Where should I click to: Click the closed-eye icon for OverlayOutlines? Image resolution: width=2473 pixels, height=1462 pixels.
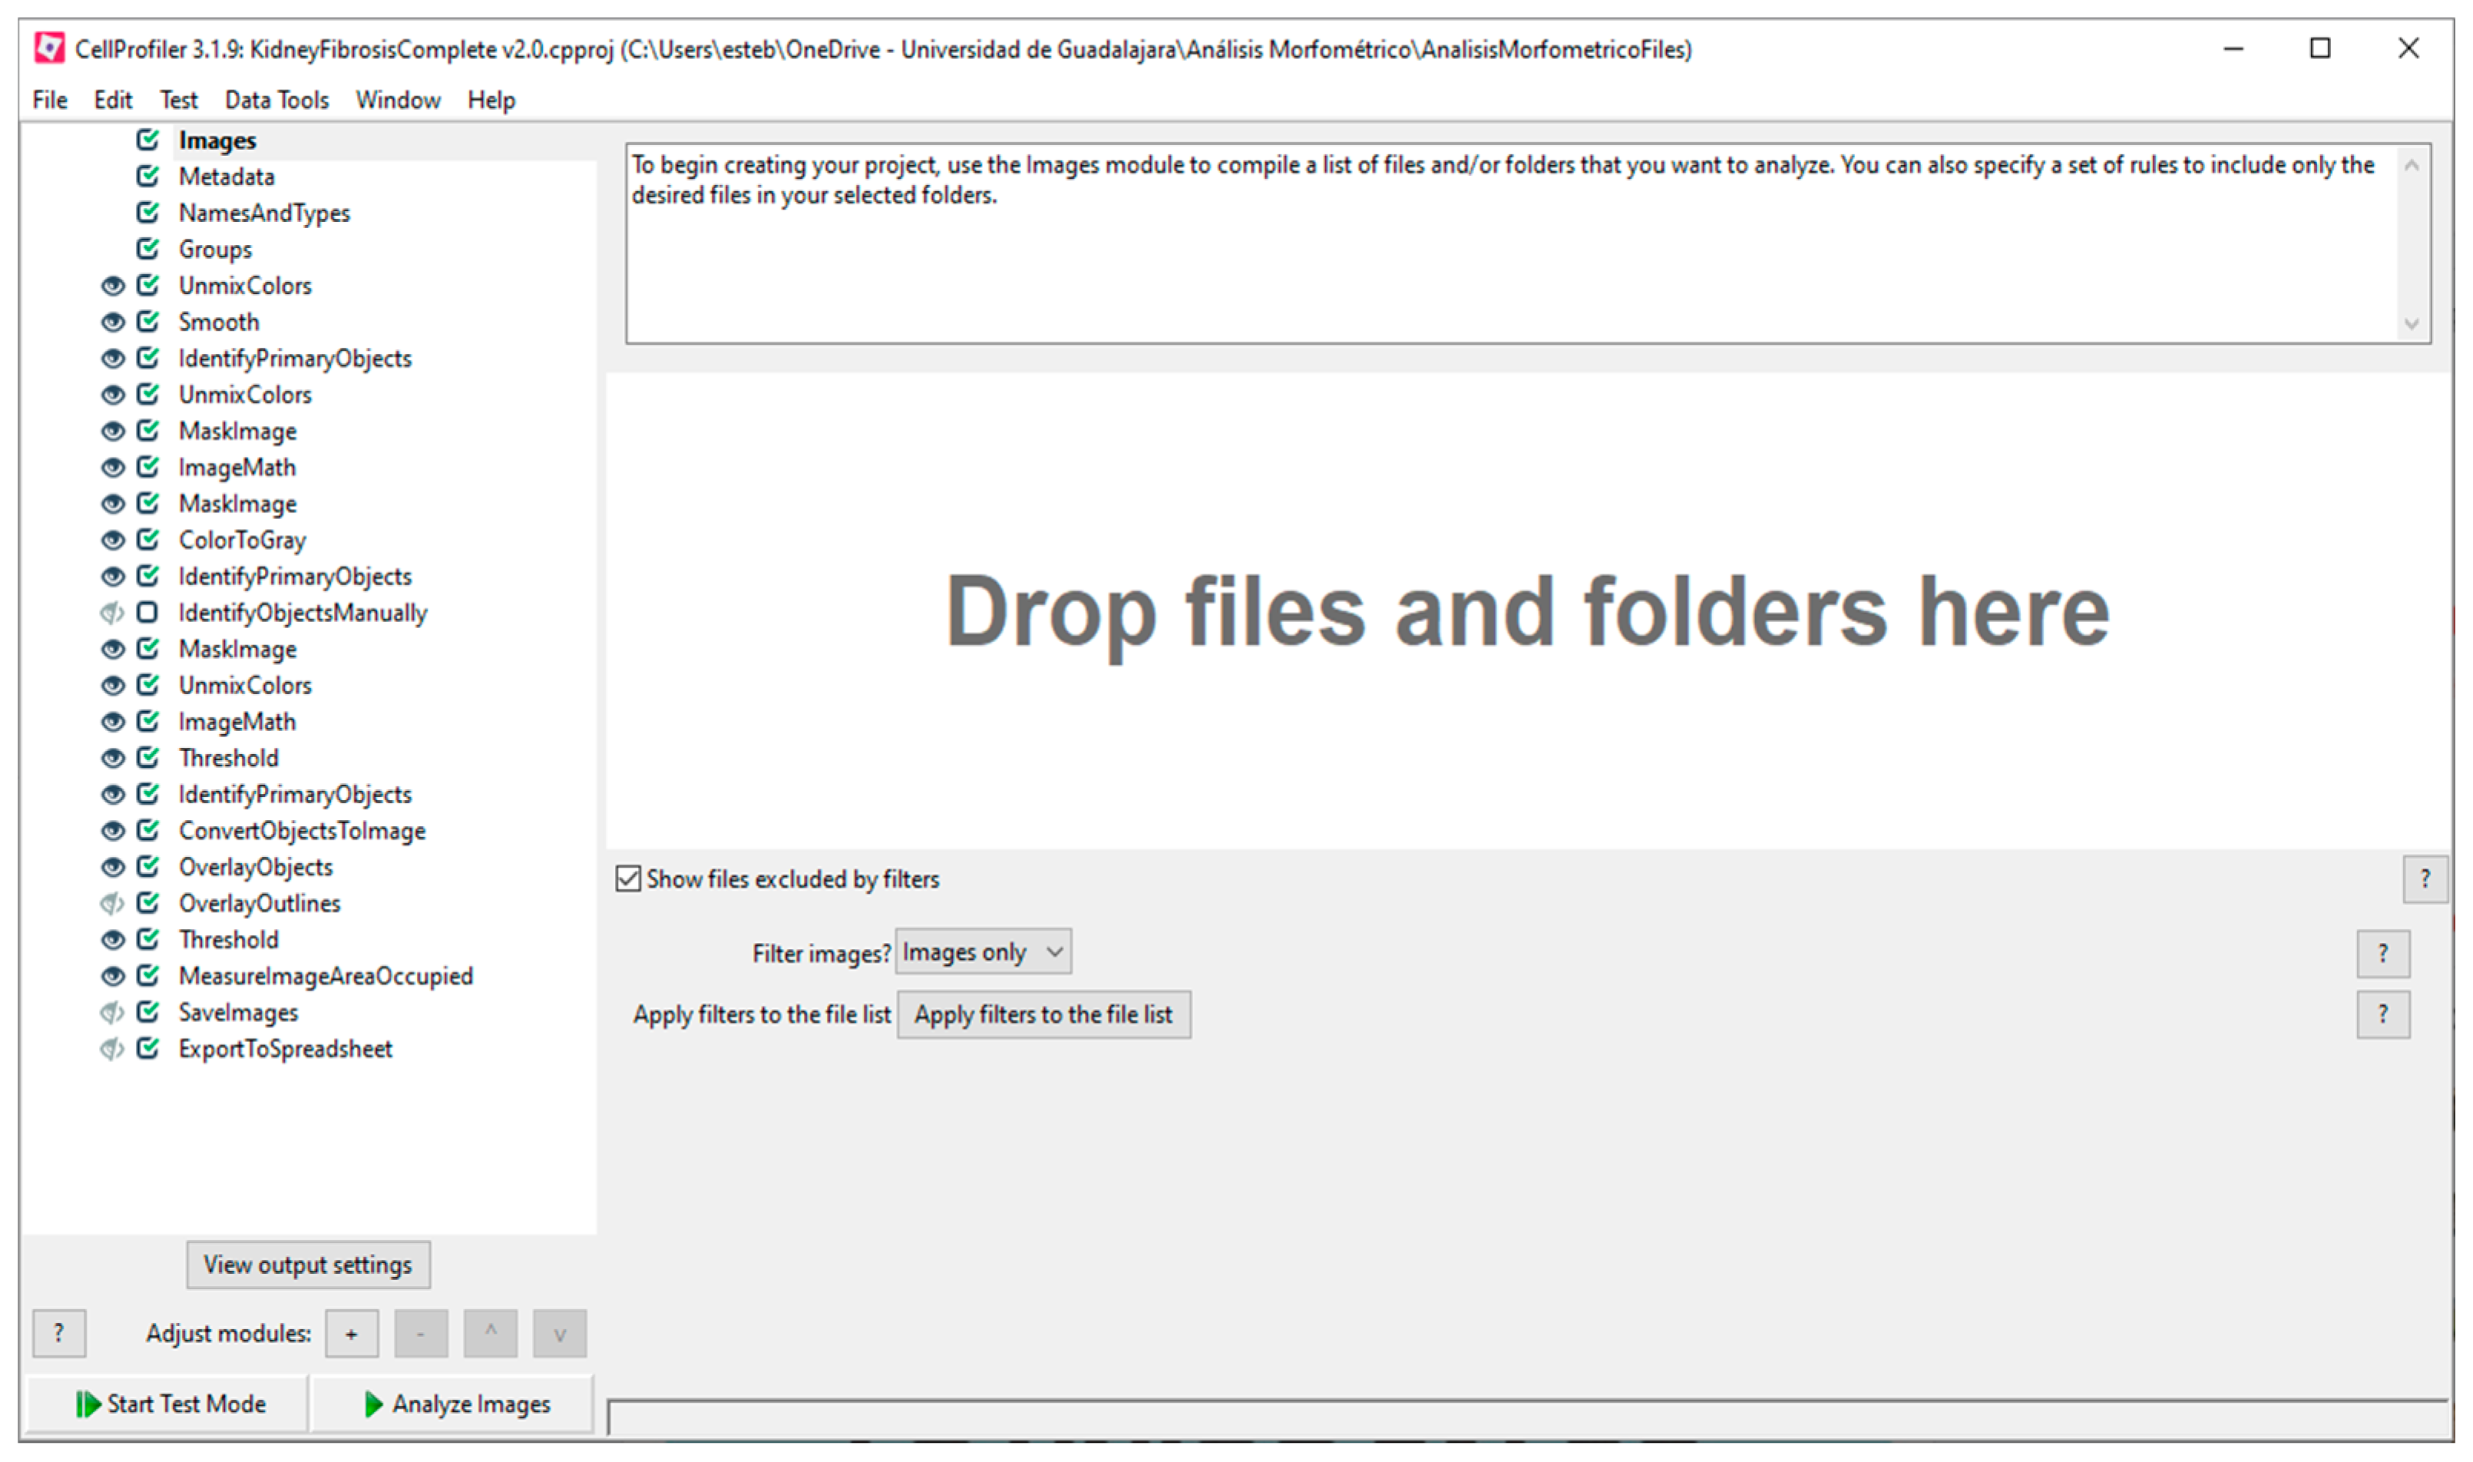(x=112, y=904)
